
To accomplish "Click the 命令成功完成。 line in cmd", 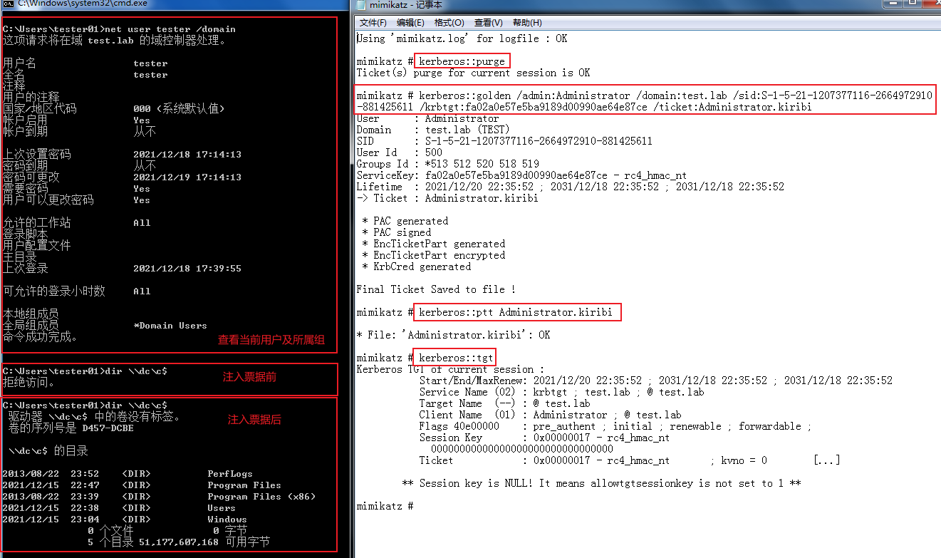I will [x=40, y=337].
